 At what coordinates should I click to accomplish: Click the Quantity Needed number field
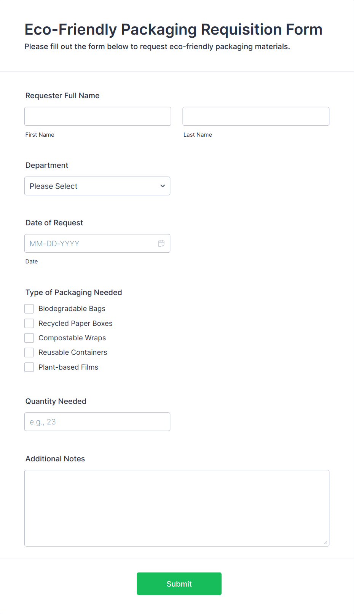click(97, 422)
